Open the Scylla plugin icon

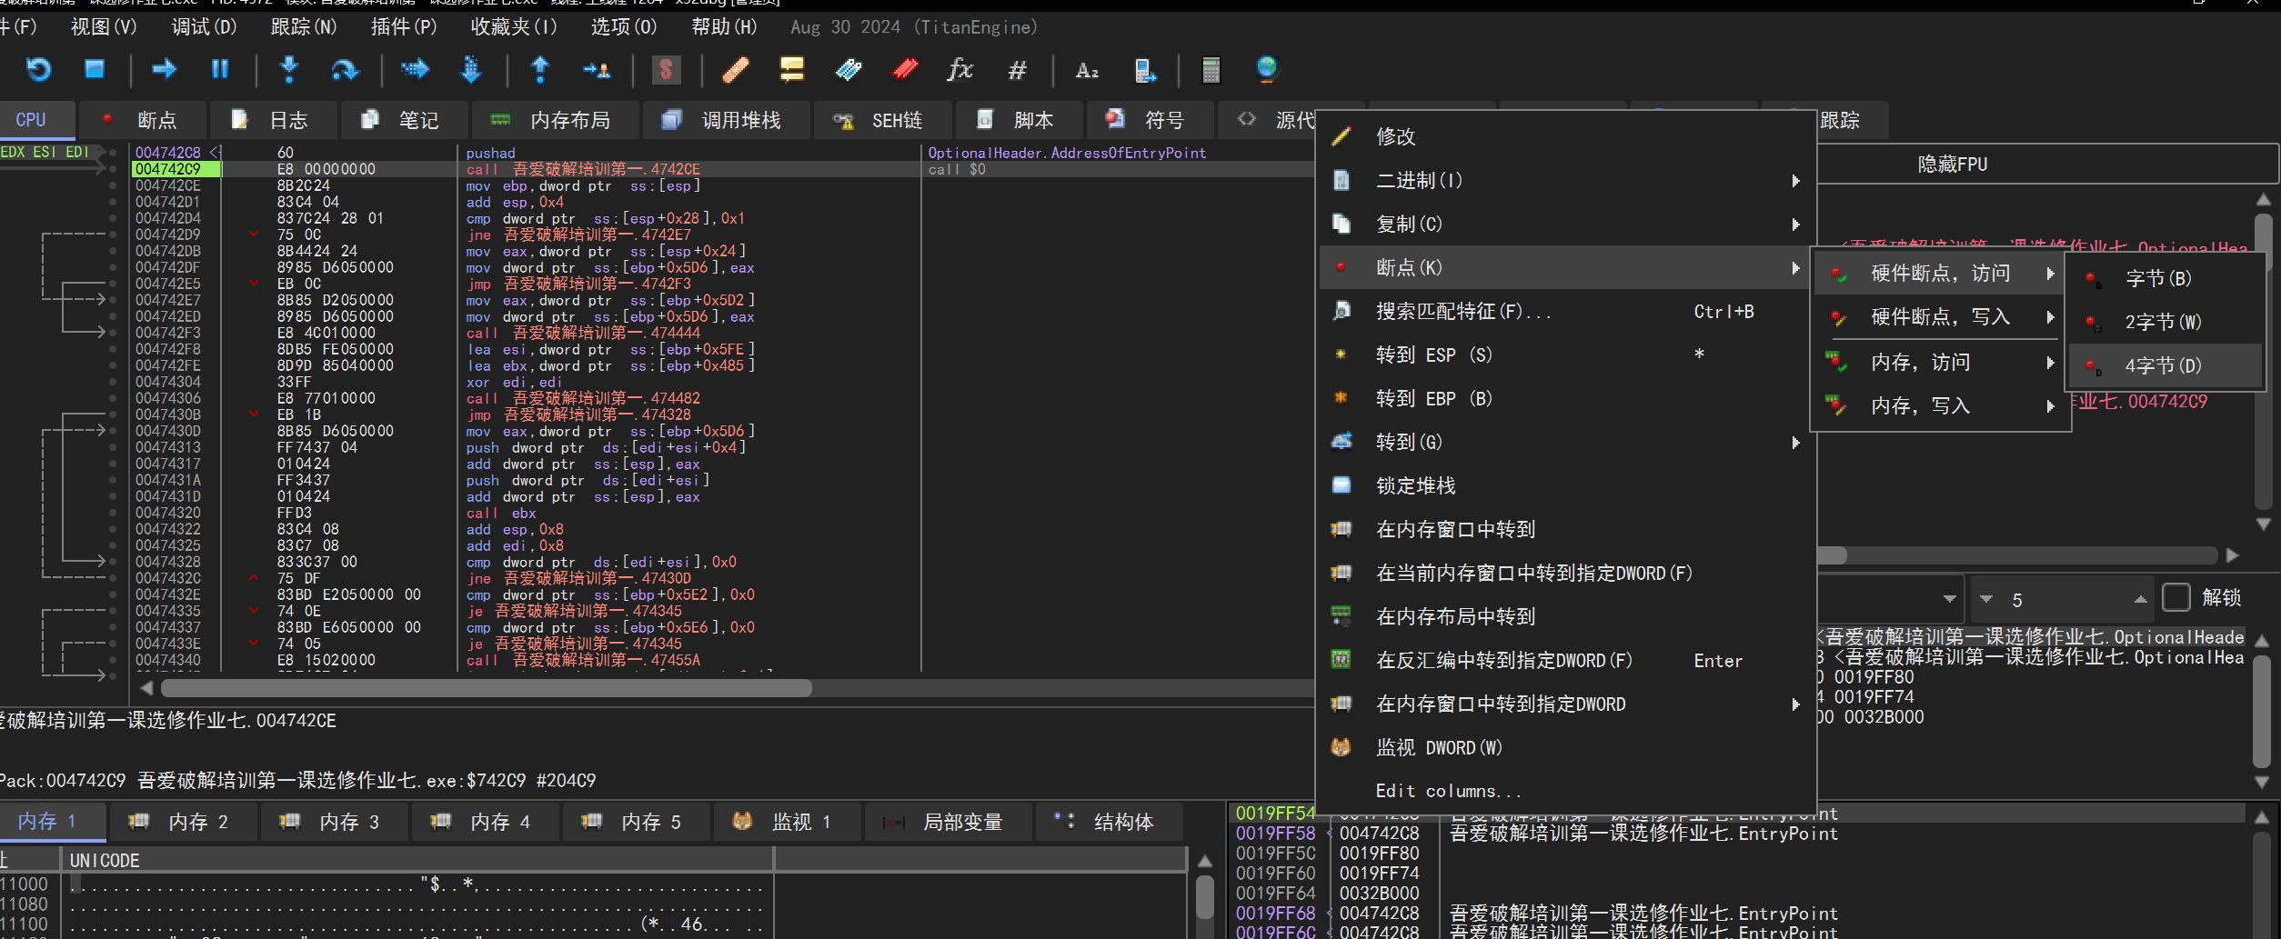click(x=667, y=69)
